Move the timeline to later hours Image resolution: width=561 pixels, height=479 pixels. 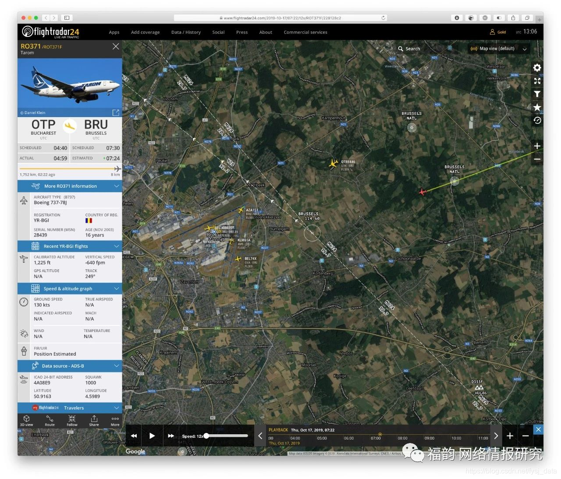[496, 436]
